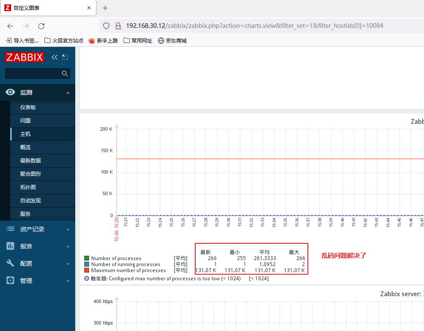Click the browser back arrow
Screen dimensions: 424x331
(x=10, y=26)
